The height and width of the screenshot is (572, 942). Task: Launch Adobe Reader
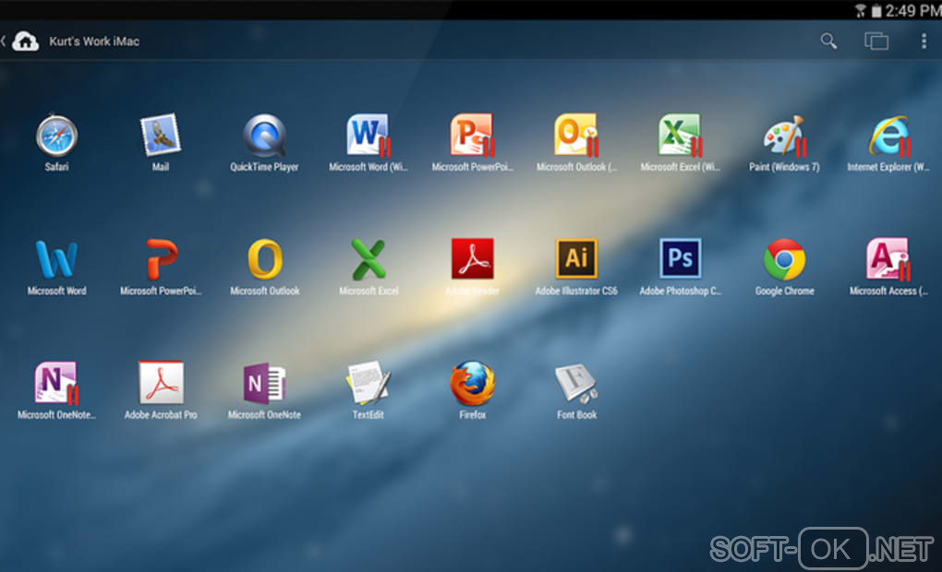pyautogui.click(x=472, y=258)
